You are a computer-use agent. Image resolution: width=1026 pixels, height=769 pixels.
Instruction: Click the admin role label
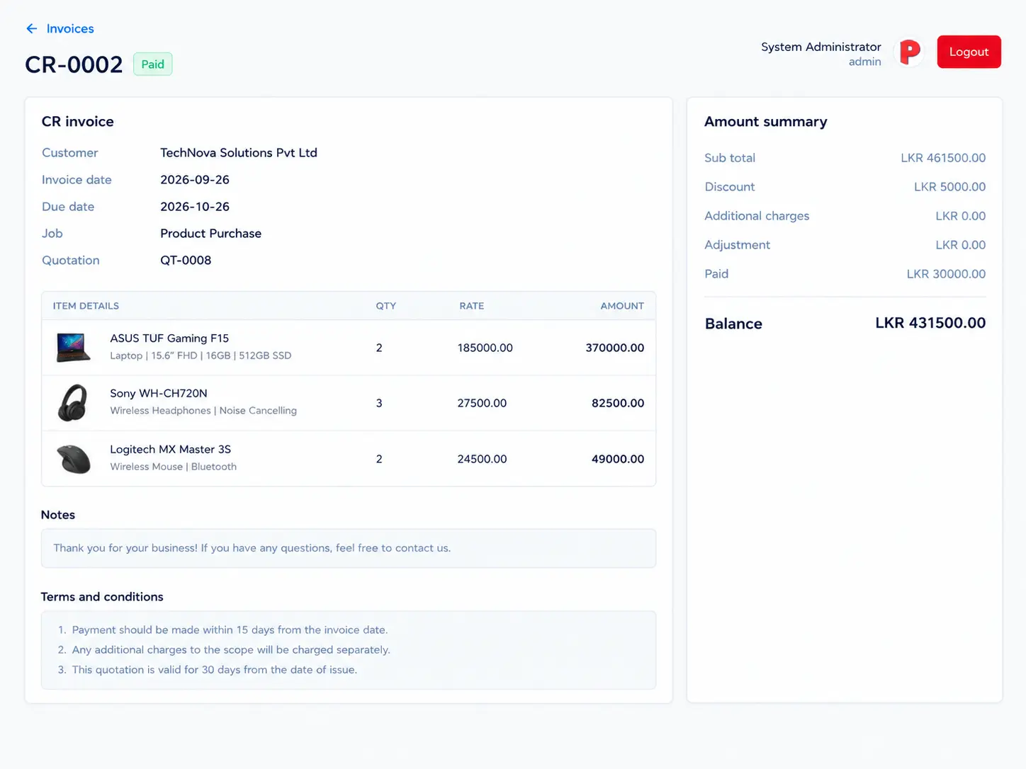click(x=865, y=62)
